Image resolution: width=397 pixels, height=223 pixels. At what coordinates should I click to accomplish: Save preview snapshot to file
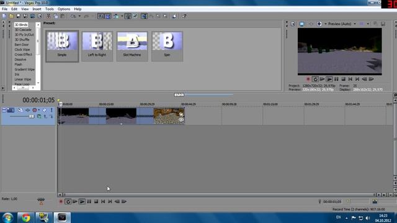[383, 24]
